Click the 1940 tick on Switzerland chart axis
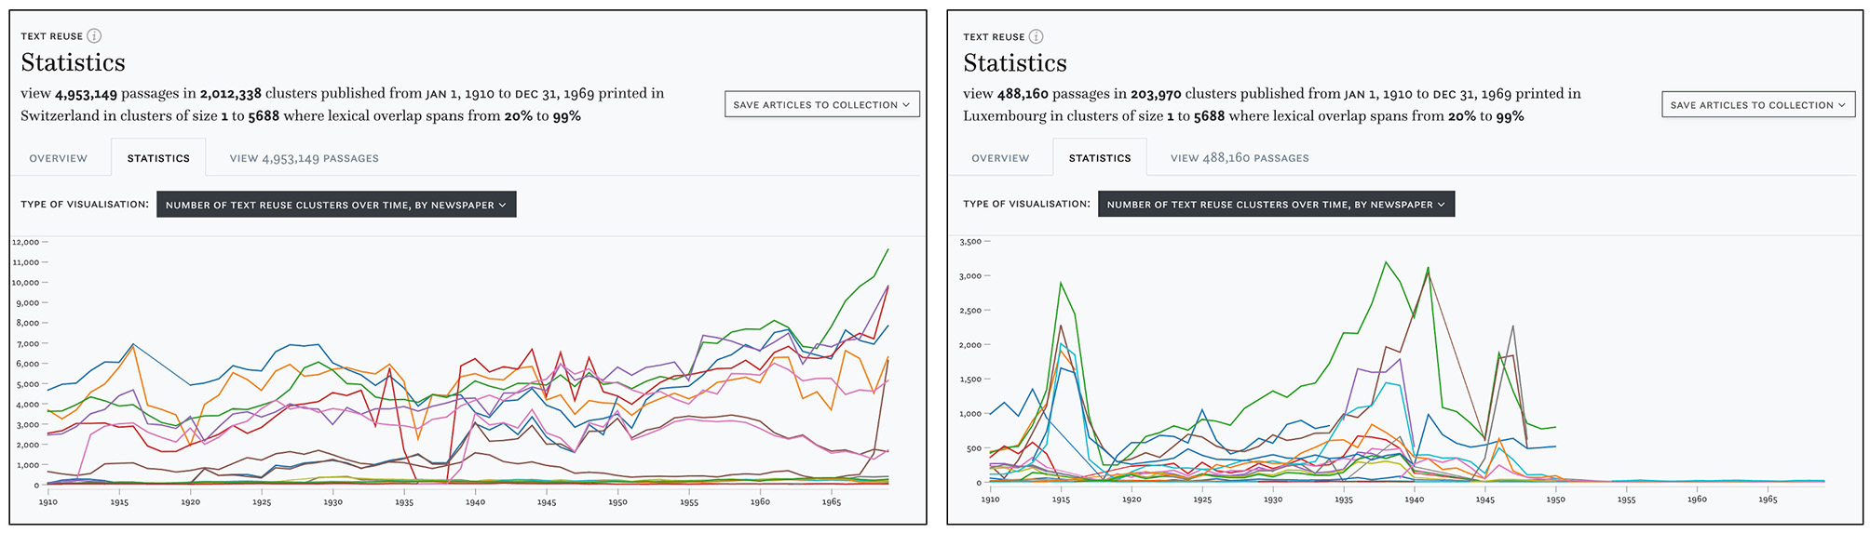This screenshot has height=533, width=1870. (x=475, y=502)
